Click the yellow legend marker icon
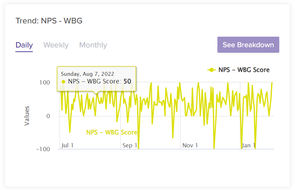 pos(211,70)
